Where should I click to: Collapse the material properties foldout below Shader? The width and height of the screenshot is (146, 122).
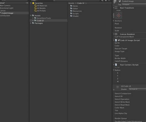click(x=114, y=90)
